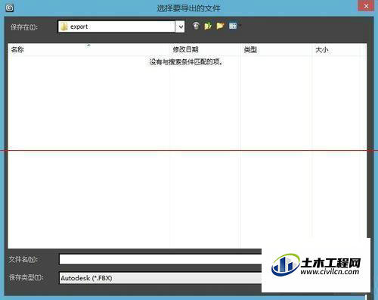Open the Autodesk (*.FBX) save type dropdown
The width and height of the screenshot is (378, 300).
pos(160,278)
